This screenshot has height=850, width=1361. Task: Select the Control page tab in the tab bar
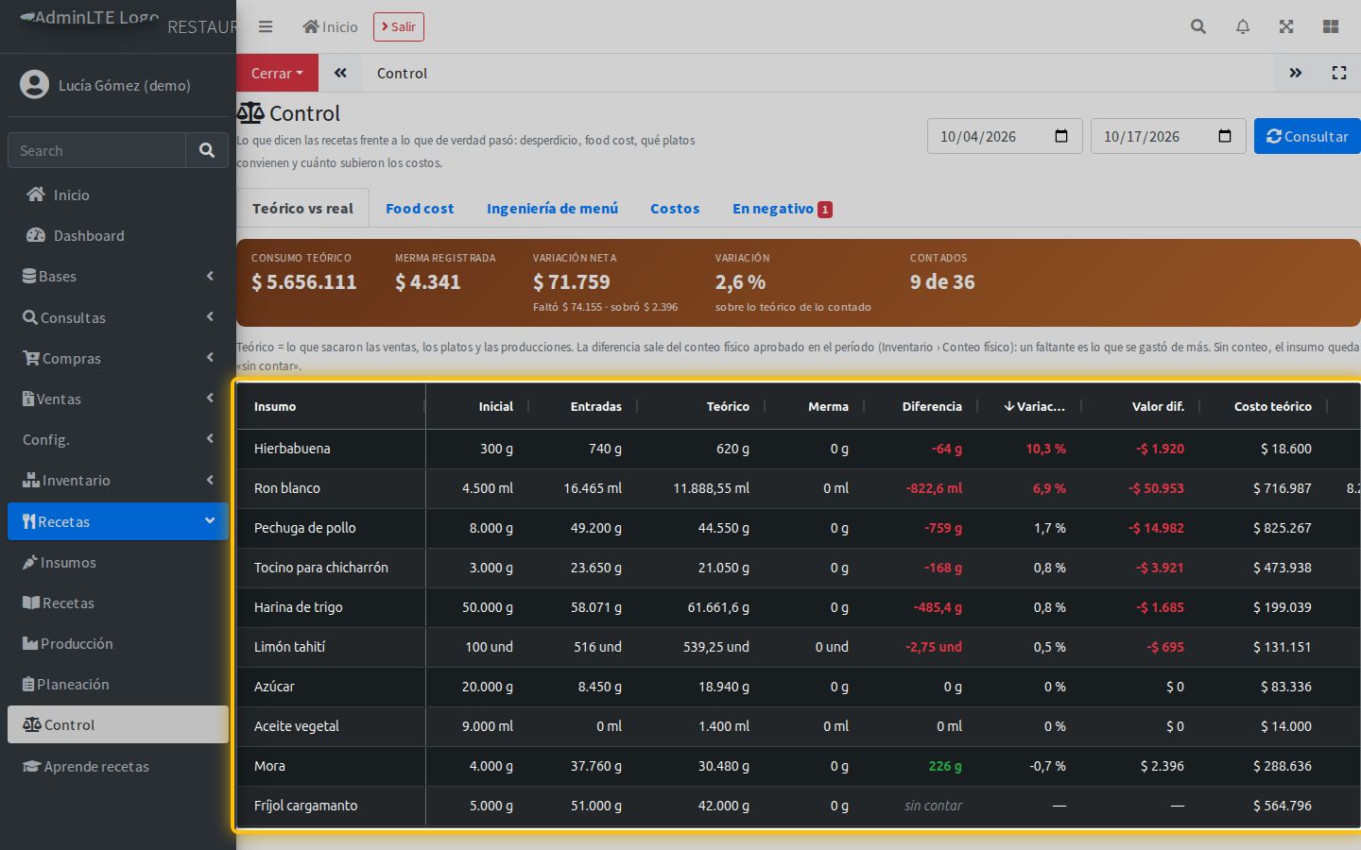click(402, 73)
